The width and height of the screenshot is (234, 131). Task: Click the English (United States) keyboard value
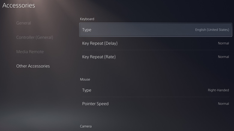212,30
